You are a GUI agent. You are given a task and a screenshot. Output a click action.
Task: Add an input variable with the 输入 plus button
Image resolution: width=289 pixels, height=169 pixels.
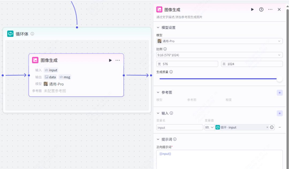pos(279,113)
